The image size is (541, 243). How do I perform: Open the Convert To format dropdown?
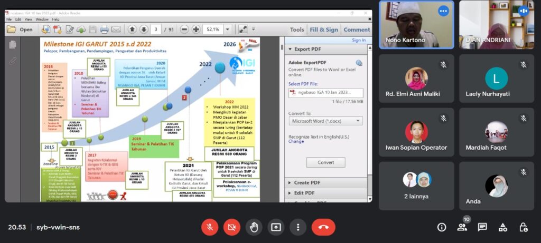pyautogui.click(x=325, y=121)
